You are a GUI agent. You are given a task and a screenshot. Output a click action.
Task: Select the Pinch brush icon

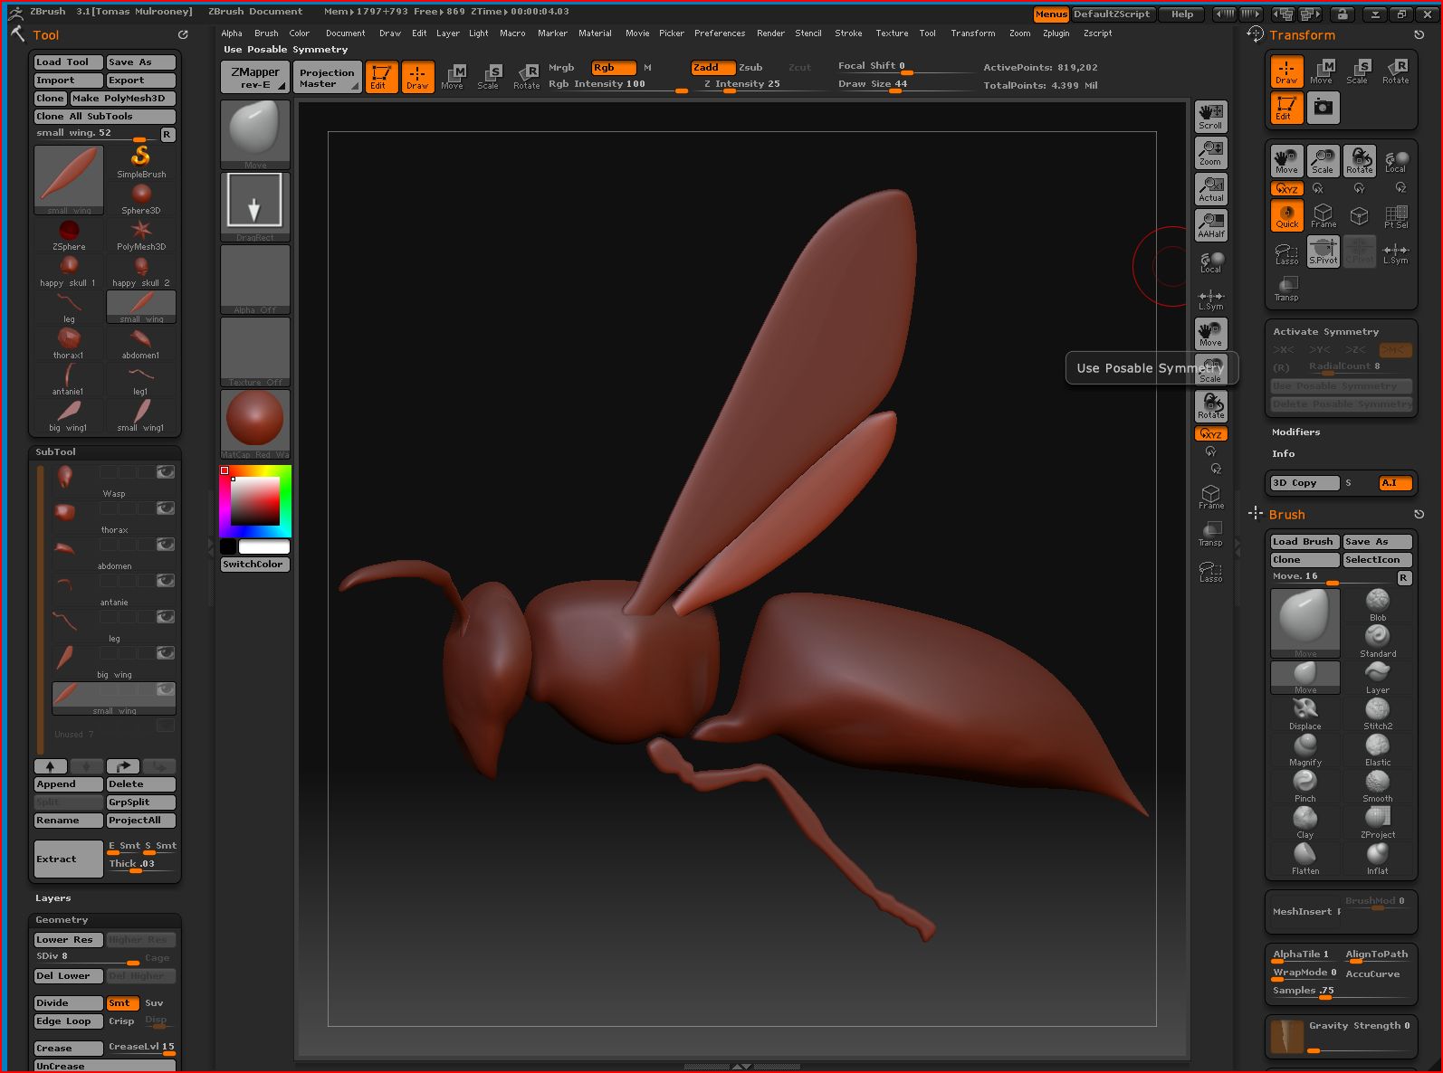tap(1304, 783)
